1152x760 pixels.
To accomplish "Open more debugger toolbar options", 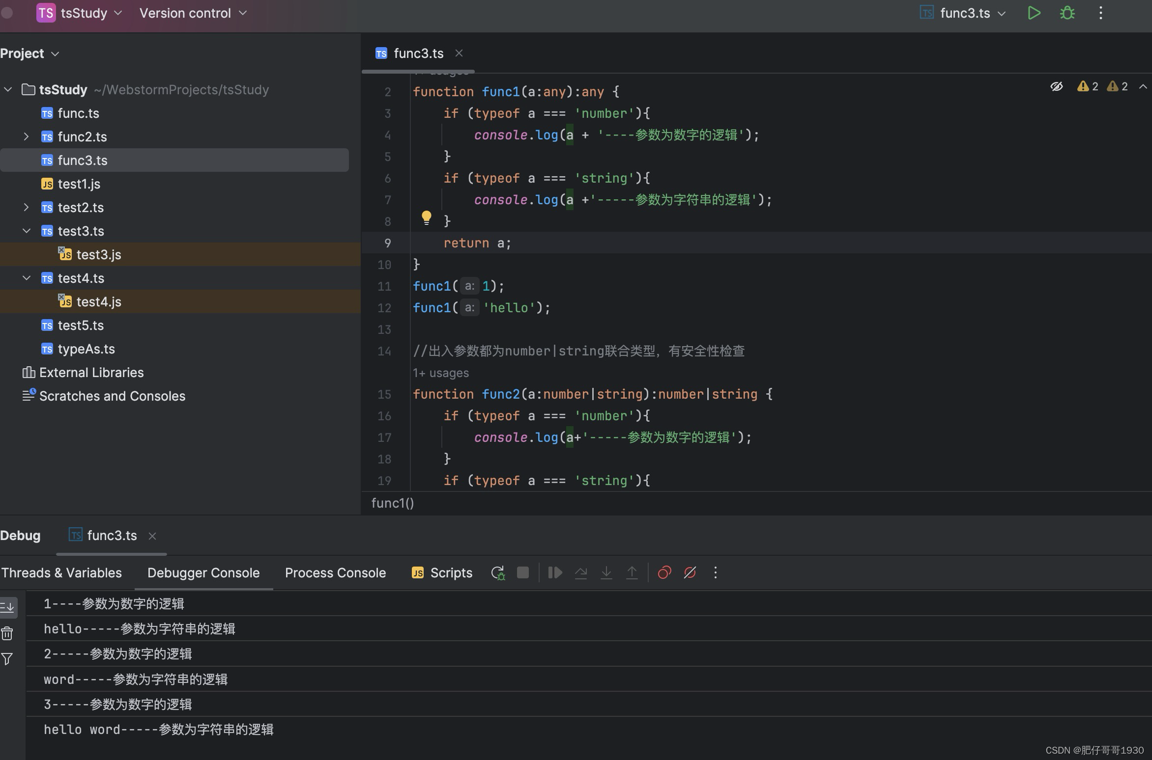I will 716,572.
